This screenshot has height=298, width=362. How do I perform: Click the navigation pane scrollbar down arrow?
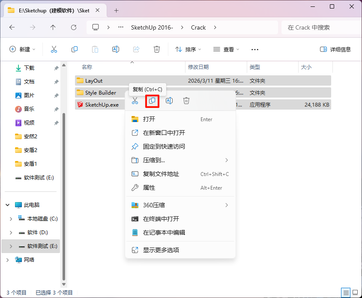click(x=64, y=284)
